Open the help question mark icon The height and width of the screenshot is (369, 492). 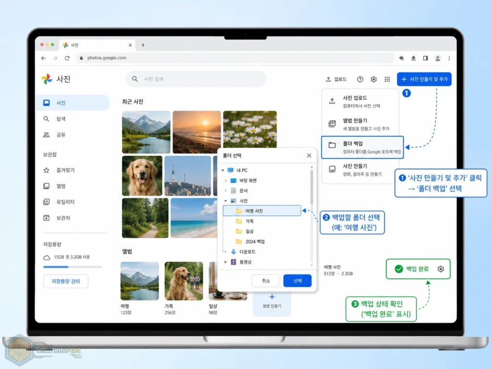[360, 79]
